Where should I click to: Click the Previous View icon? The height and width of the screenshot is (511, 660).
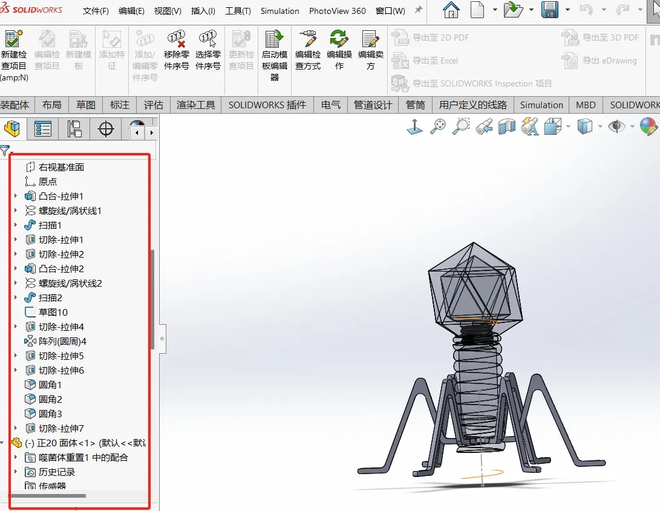(485, 126)
